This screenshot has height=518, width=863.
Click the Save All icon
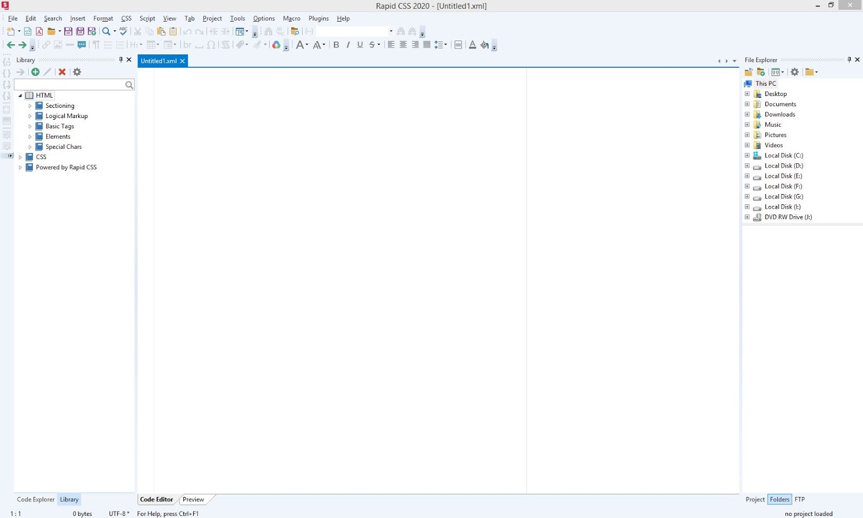pyautogui.click(x=80, y=31)
